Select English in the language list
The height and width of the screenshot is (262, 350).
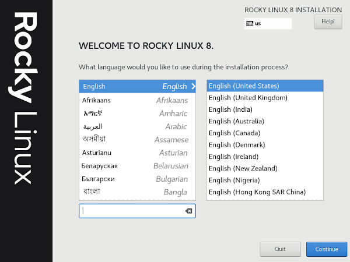137,86
